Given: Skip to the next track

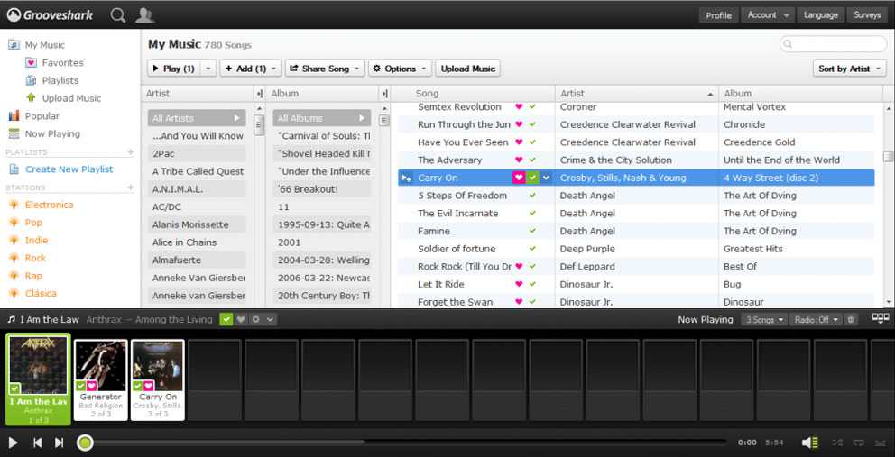Looking at the screenshot, I should coord(60,443).
